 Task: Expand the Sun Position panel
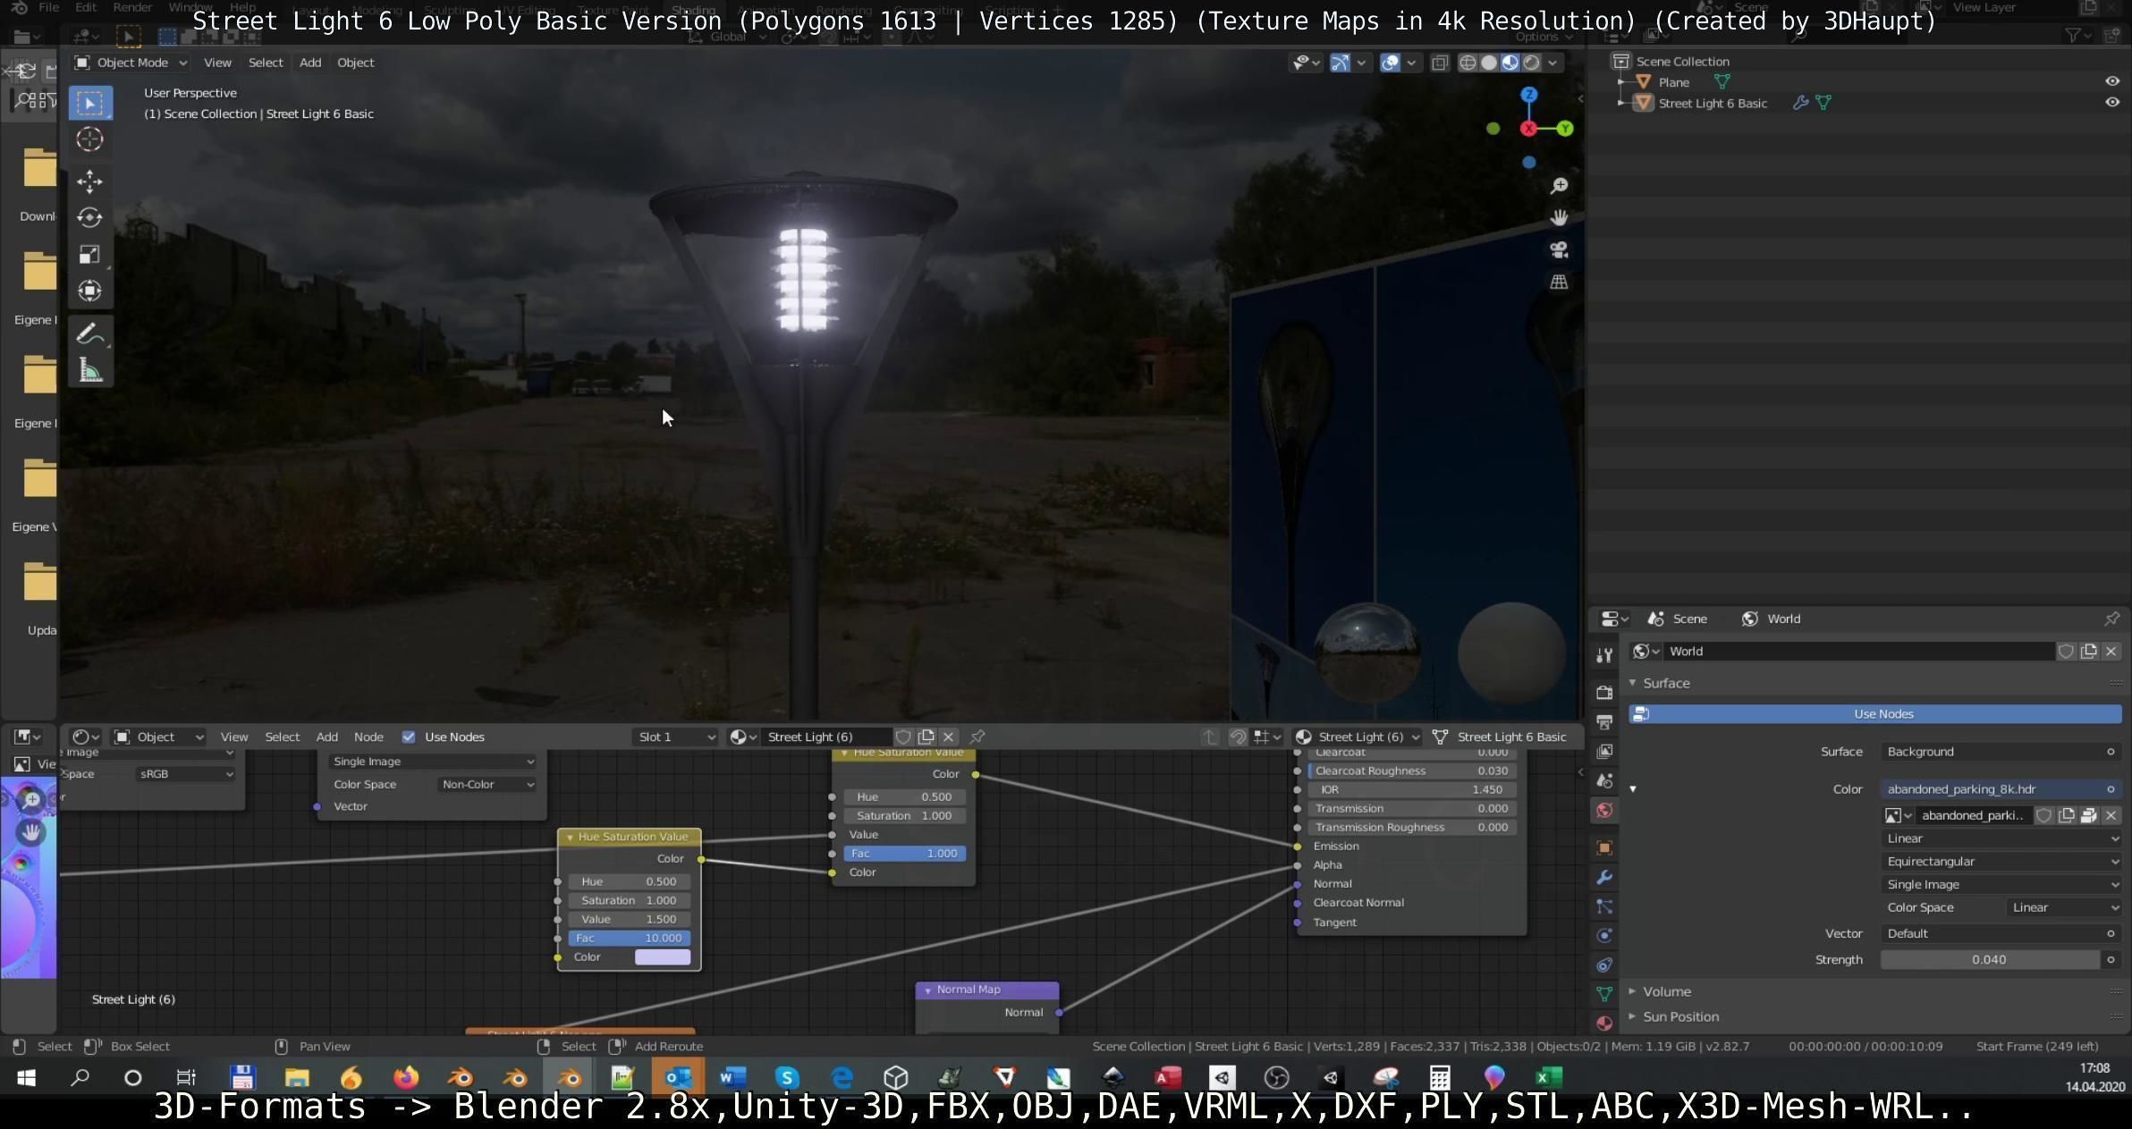(1680, 1016)
